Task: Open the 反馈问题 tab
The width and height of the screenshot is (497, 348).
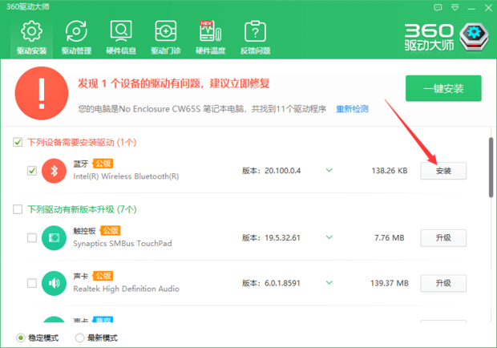Action: pyautogui.click(x=255, y=38)
